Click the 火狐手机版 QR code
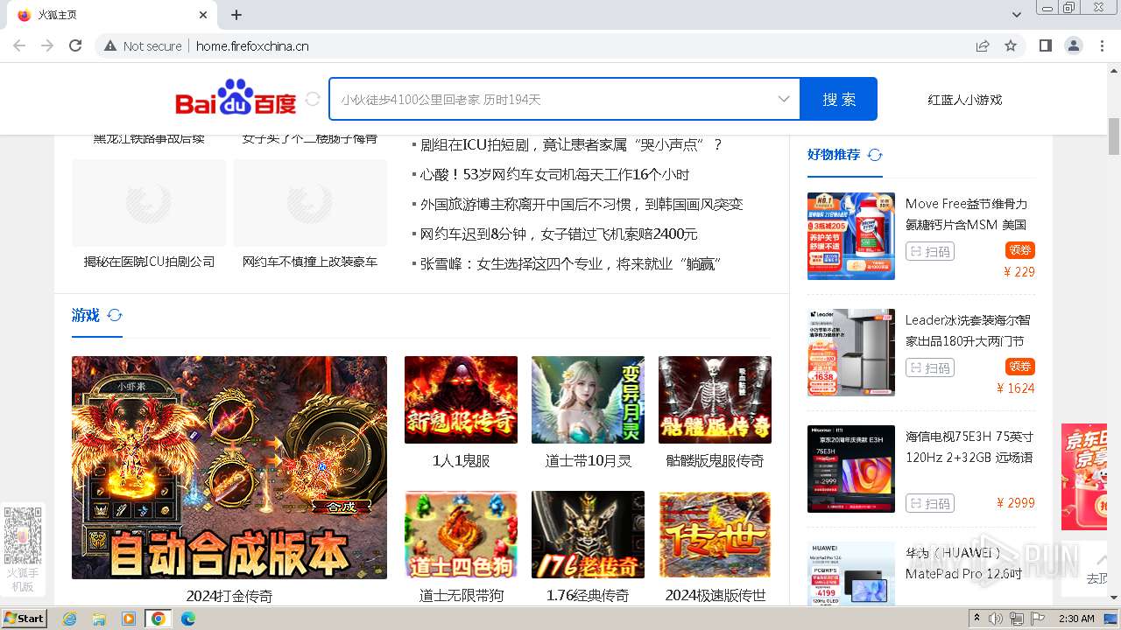Viewport: 1121px width, 630px height. click(23, 535)
